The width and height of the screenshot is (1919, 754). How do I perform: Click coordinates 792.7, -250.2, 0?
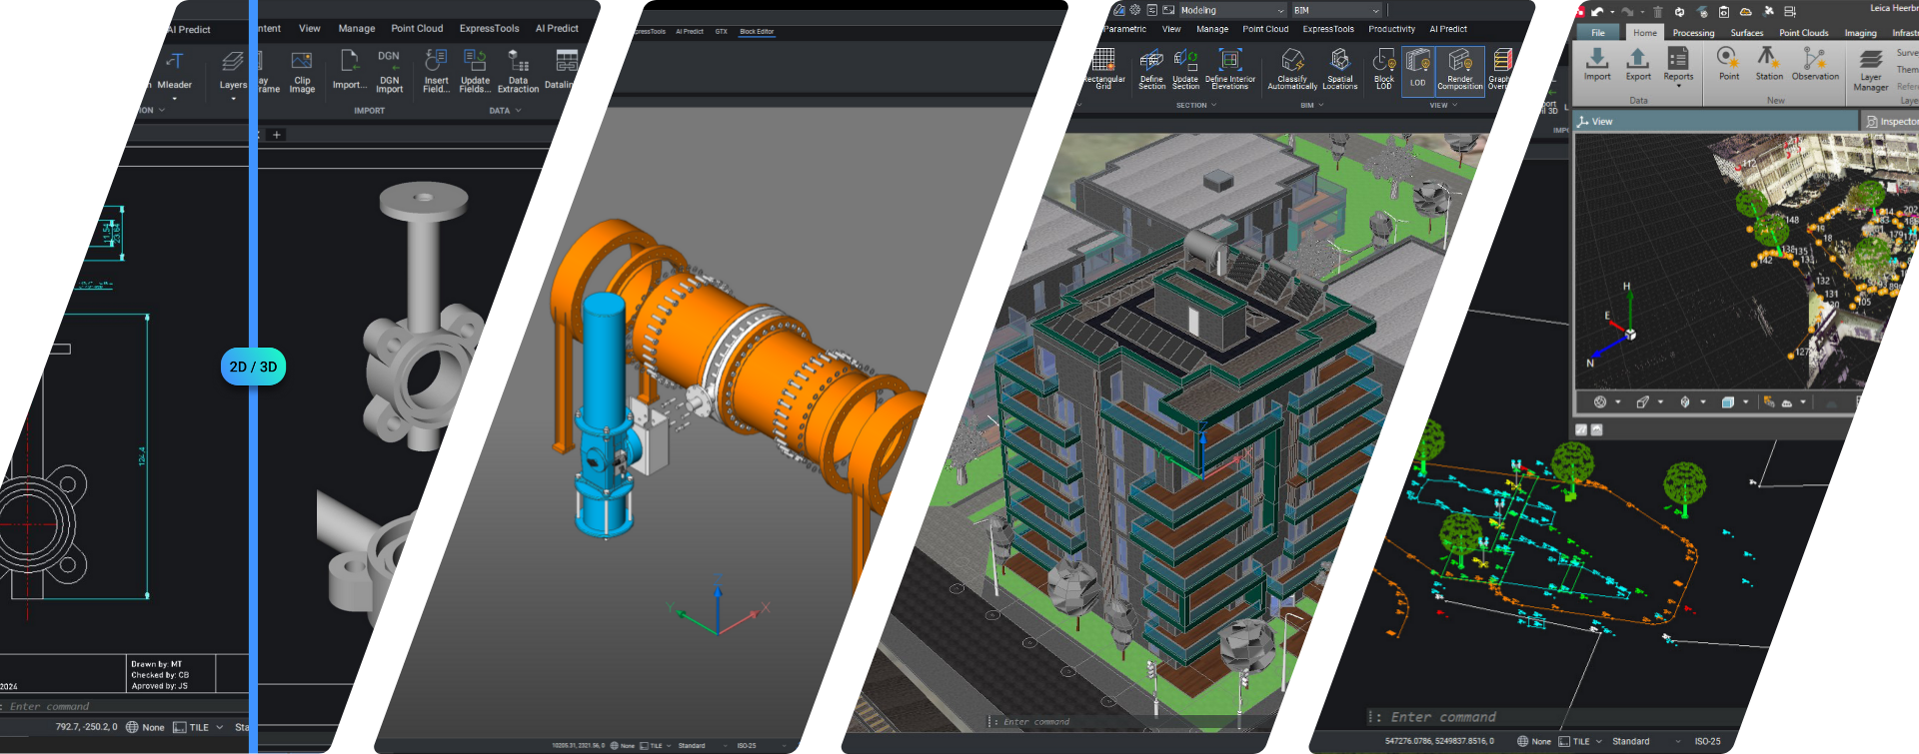tap(86, 727)
